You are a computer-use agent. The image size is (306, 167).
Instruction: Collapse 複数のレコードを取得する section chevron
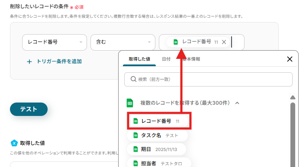coord(237,103)
